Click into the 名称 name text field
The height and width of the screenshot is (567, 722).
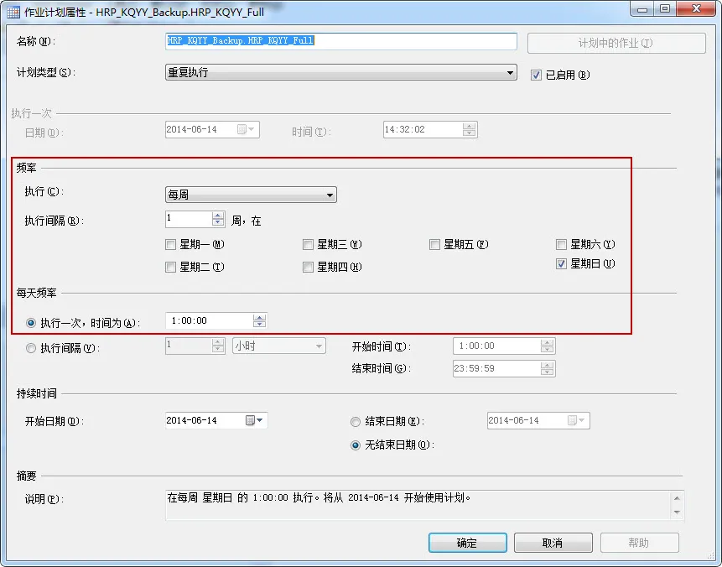pyautogui.click(x=340, y=41)
